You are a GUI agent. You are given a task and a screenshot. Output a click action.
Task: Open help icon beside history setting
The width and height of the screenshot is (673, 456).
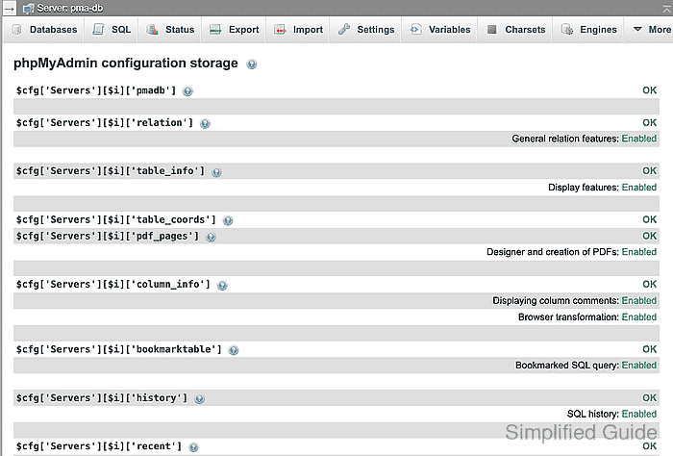click(x=199, y=399)
